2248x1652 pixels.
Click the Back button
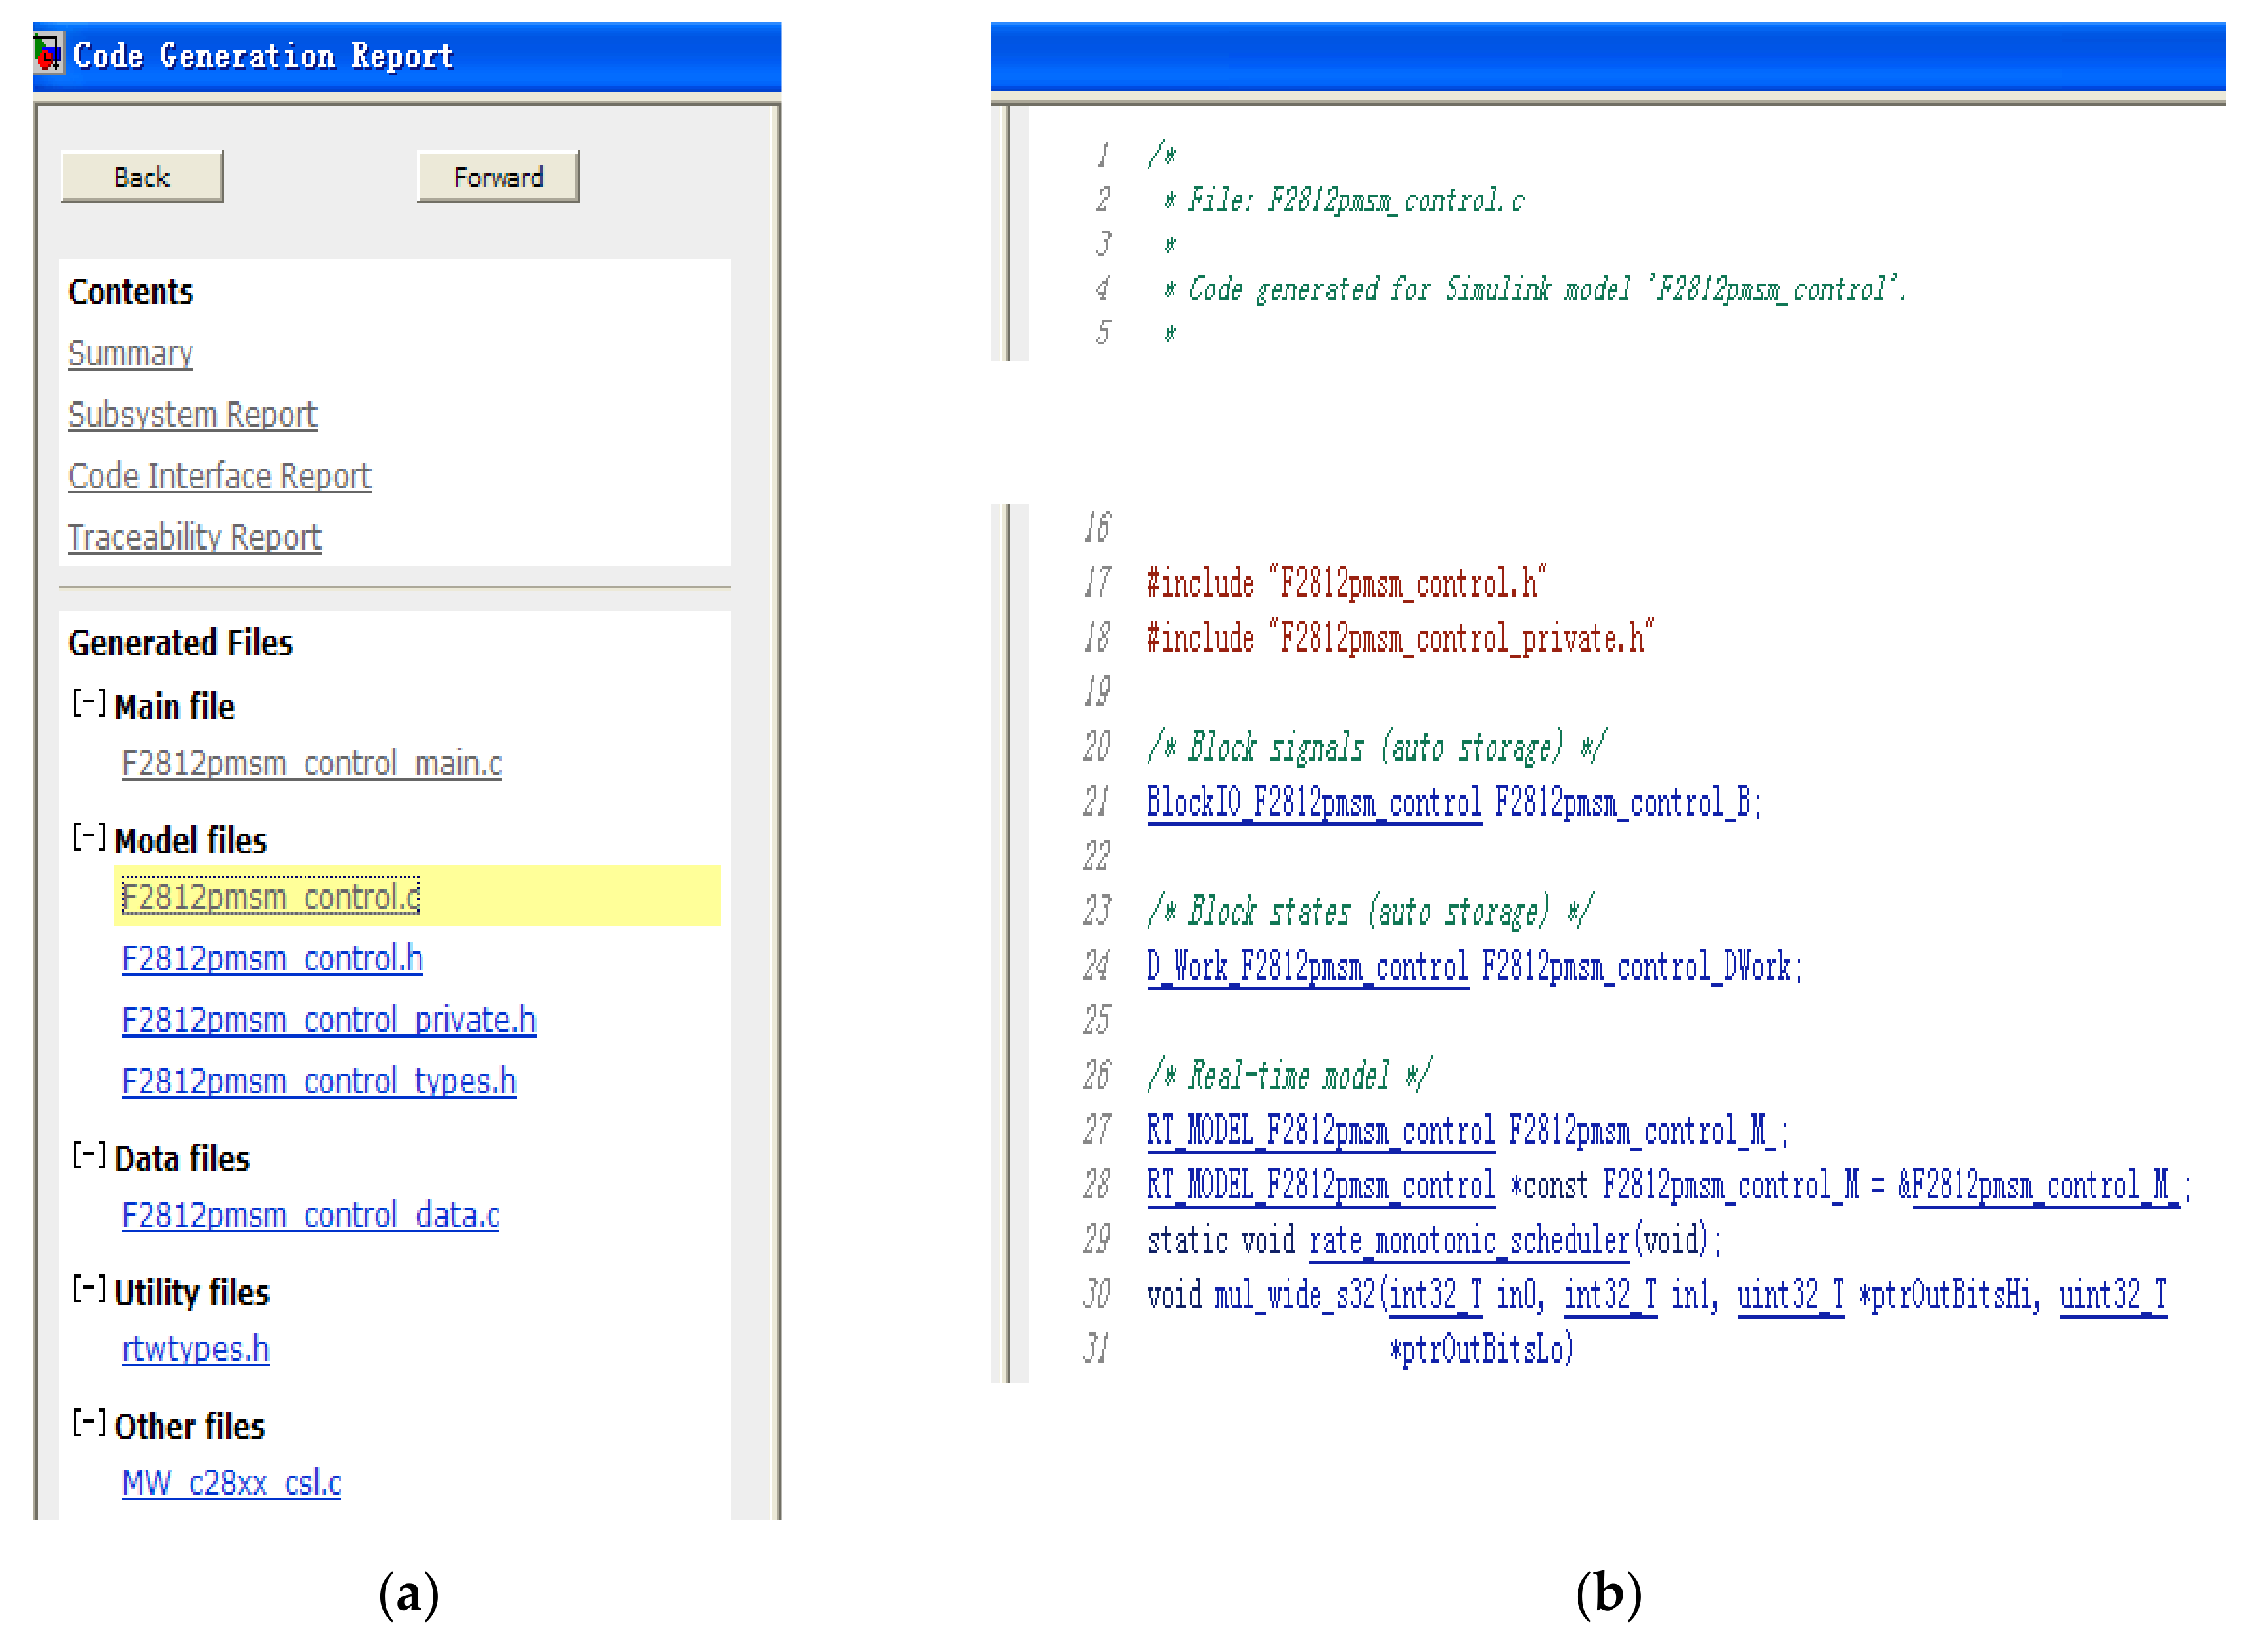pos(142,177)
